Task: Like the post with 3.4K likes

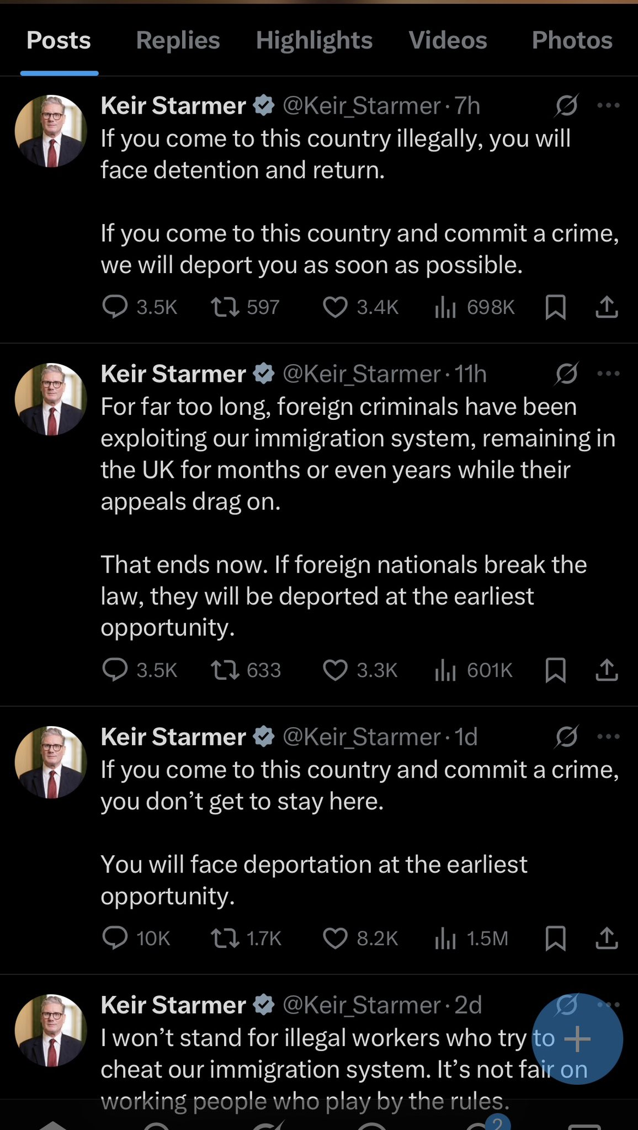Action: [x=335, y=307]
